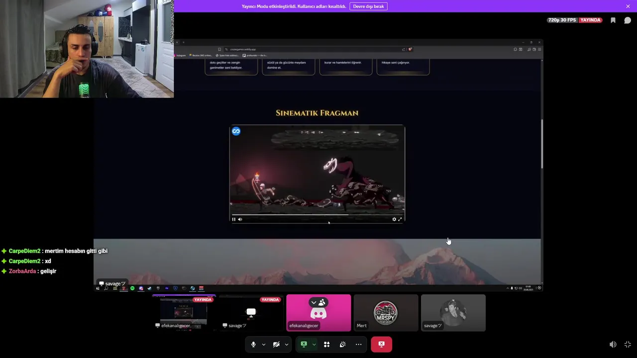The width and height of the screenshot is (637, 358).
Task: Open the activities launcher icon
Action: [x=327, y=345]
